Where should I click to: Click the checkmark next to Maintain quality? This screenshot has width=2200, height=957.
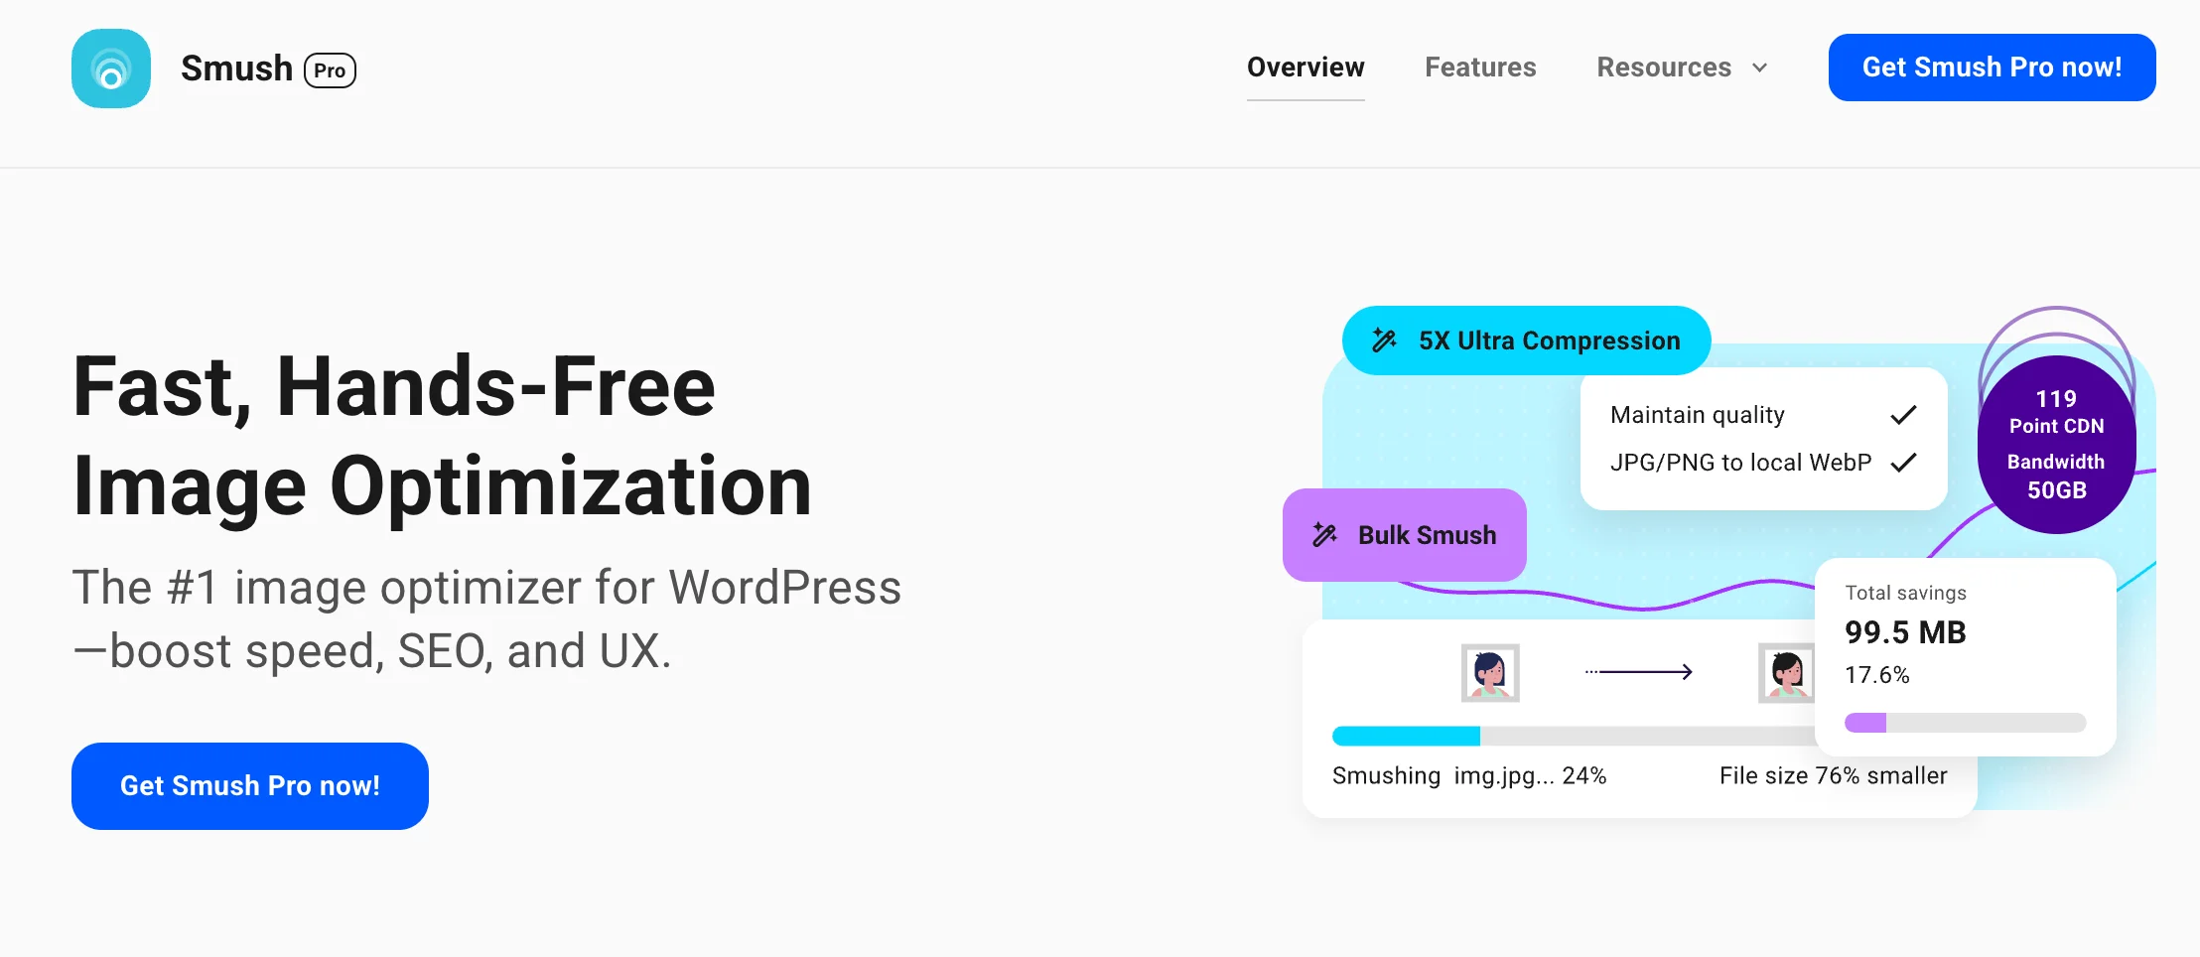(1903, 414)
